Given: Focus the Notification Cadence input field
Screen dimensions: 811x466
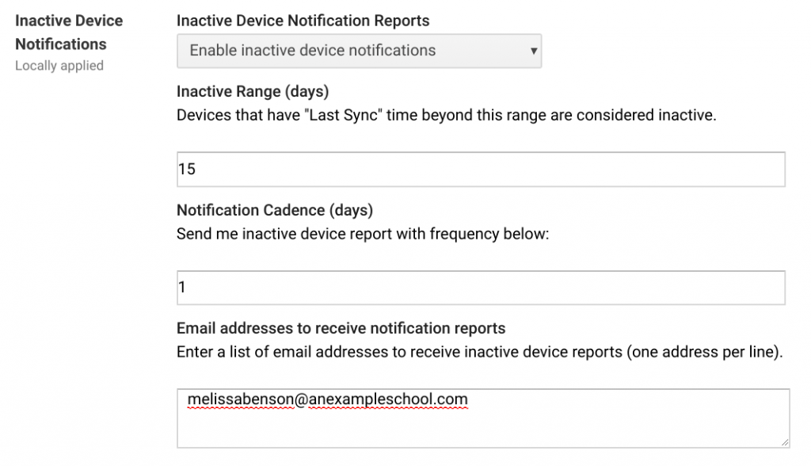Looking at the screenshot, I should [x=479, y=287].
